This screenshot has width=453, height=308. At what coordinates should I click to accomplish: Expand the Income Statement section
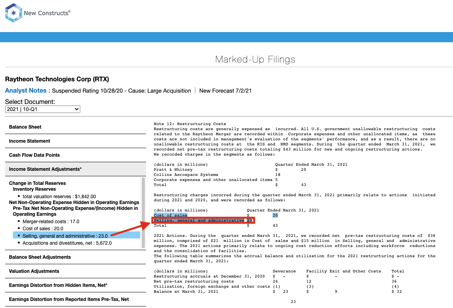(x=76, y=141)
